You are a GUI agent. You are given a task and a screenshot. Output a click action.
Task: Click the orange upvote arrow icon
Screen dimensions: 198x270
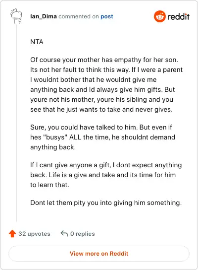pos(12,234)
